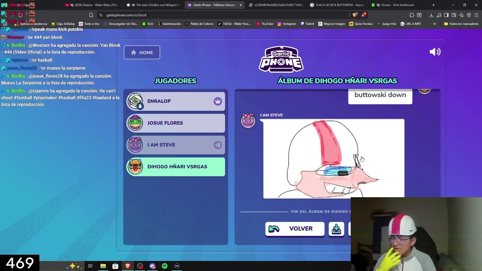The image size is (482, 271).
Task: Click the mummy avatar of ENRALOP
Action: (x=135, y=101)
